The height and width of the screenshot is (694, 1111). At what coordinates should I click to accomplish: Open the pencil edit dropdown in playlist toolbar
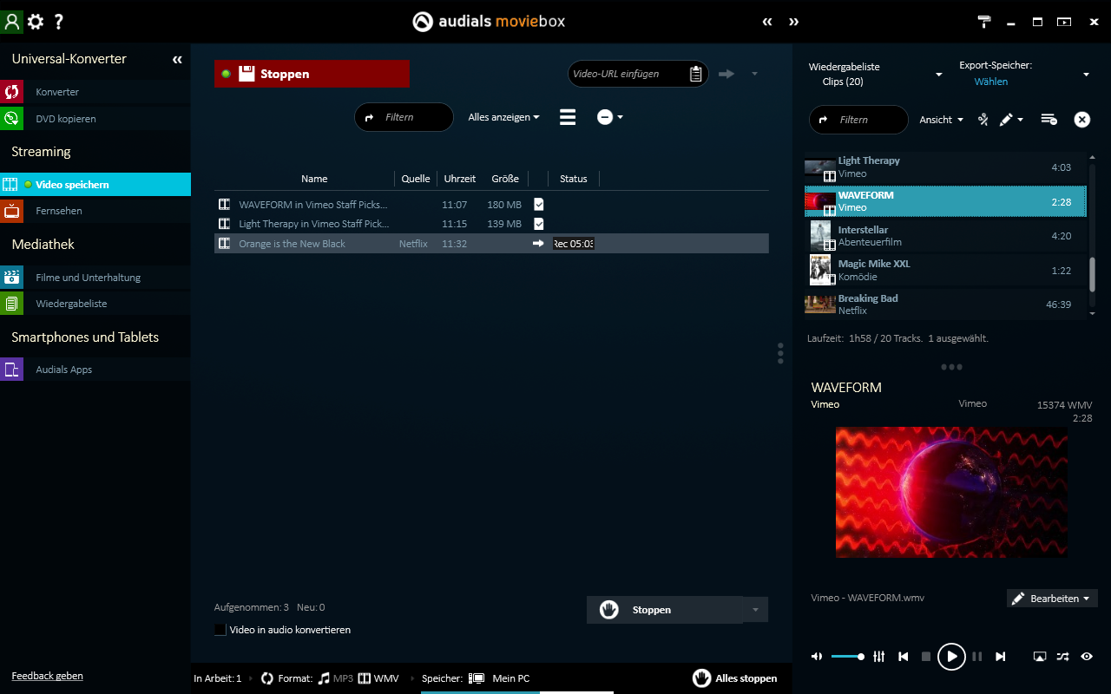1011,120
